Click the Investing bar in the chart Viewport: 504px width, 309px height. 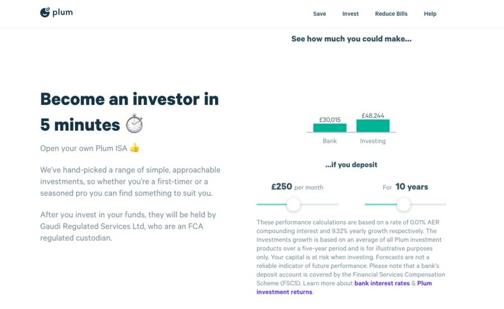[373, 126]
